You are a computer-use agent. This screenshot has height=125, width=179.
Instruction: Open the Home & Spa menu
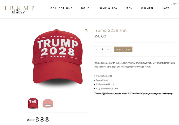(107, 8)
